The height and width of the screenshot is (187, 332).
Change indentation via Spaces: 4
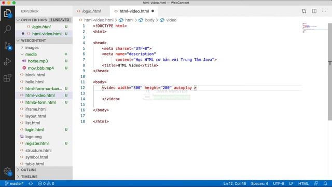tap(259, 183)
